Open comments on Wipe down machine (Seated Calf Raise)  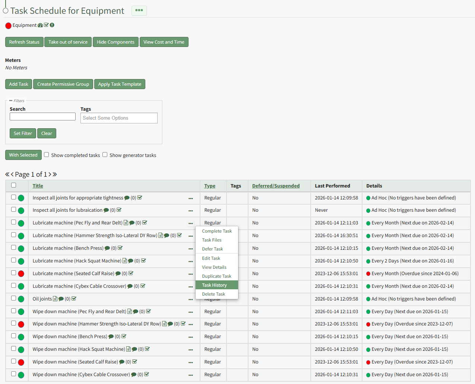click(x=122, y=362)
